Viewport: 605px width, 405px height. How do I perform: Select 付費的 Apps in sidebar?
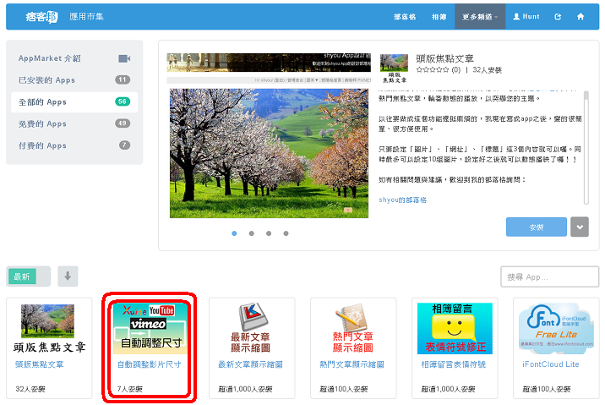pyautogui.click(x=74, y=145)
